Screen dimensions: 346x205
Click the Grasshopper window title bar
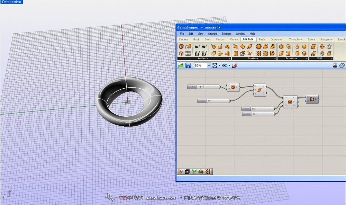tap(261, 27)
